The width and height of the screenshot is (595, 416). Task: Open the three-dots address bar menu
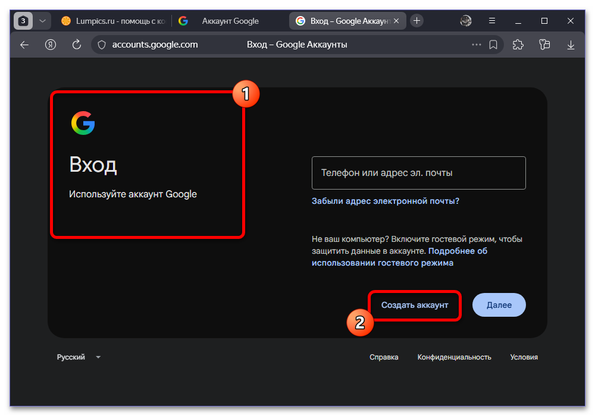476,45
